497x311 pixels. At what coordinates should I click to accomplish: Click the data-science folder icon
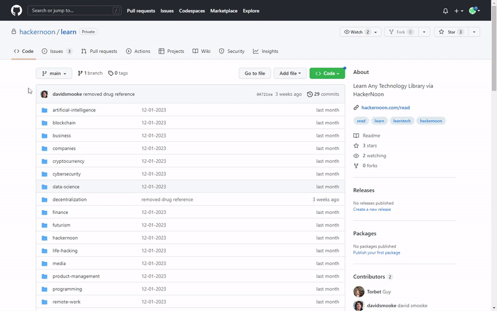click(44, 187)
